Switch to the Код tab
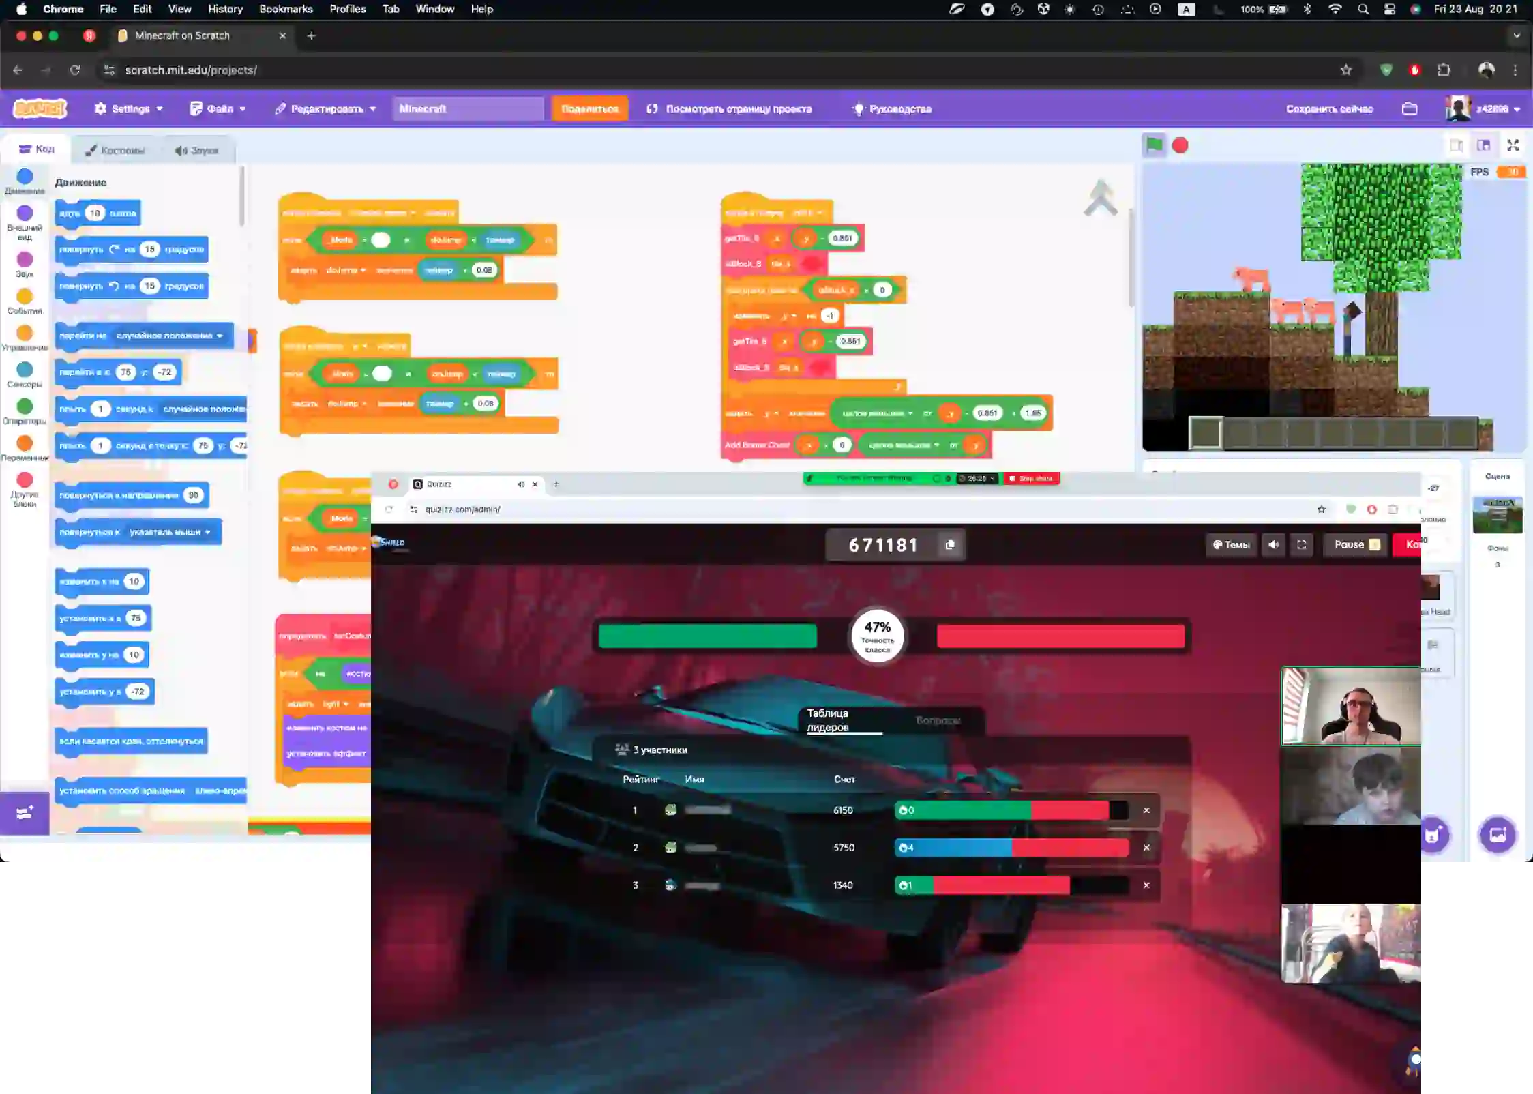1533x1094 pixels. [37, 149]
